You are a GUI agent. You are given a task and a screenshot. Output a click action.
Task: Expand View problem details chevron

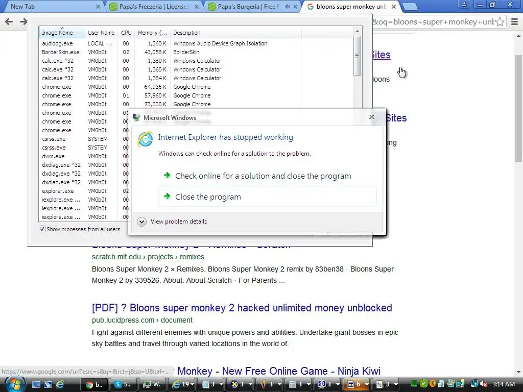tap(142, 222)
